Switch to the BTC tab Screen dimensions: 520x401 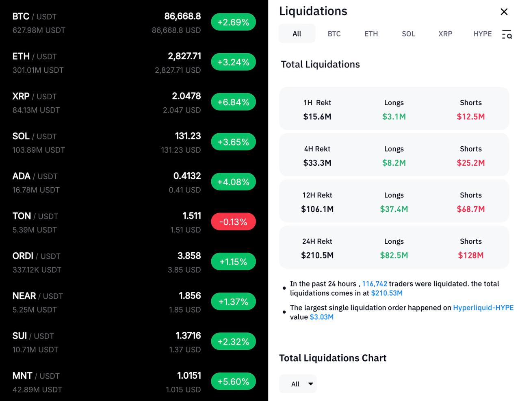click(334, 34)
